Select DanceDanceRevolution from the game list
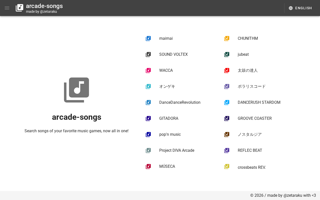The image size is (320, 200). [x=180, y=102]
